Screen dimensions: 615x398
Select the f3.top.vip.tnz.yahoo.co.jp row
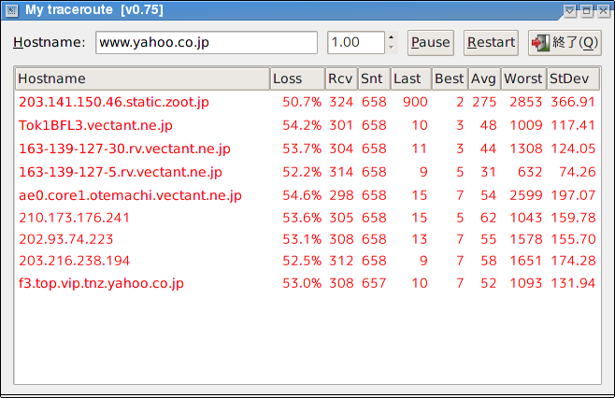pos(307,283)
